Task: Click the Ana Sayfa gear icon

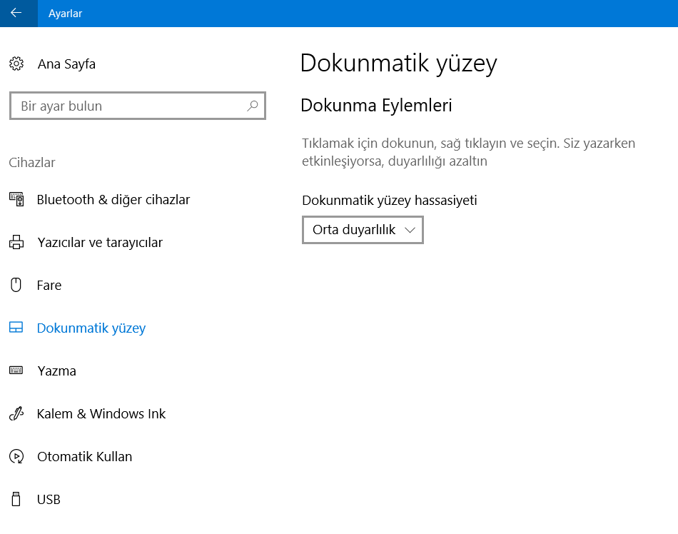Action: 16,64
